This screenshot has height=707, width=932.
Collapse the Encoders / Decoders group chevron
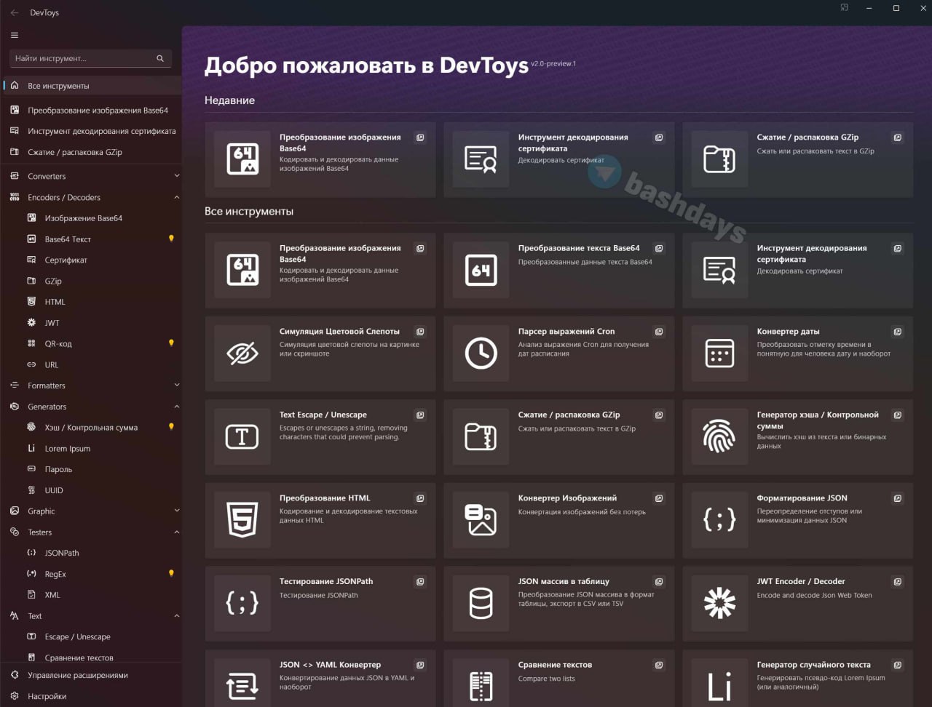[176, 197]
